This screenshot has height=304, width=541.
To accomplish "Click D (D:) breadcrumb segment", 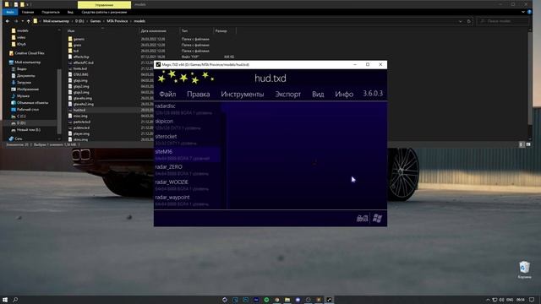I will 79,21.
